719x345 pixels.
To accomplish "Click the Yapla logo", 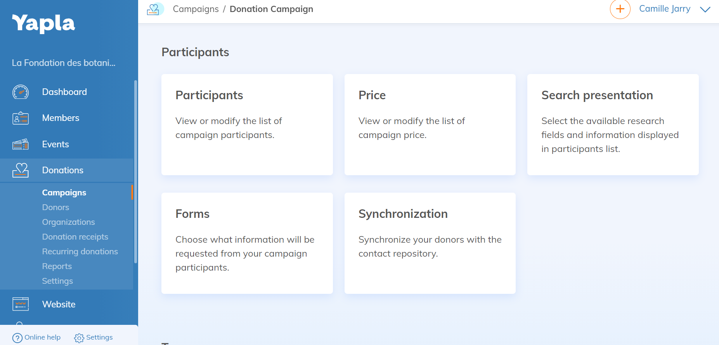I will click(x=43, y=23).
